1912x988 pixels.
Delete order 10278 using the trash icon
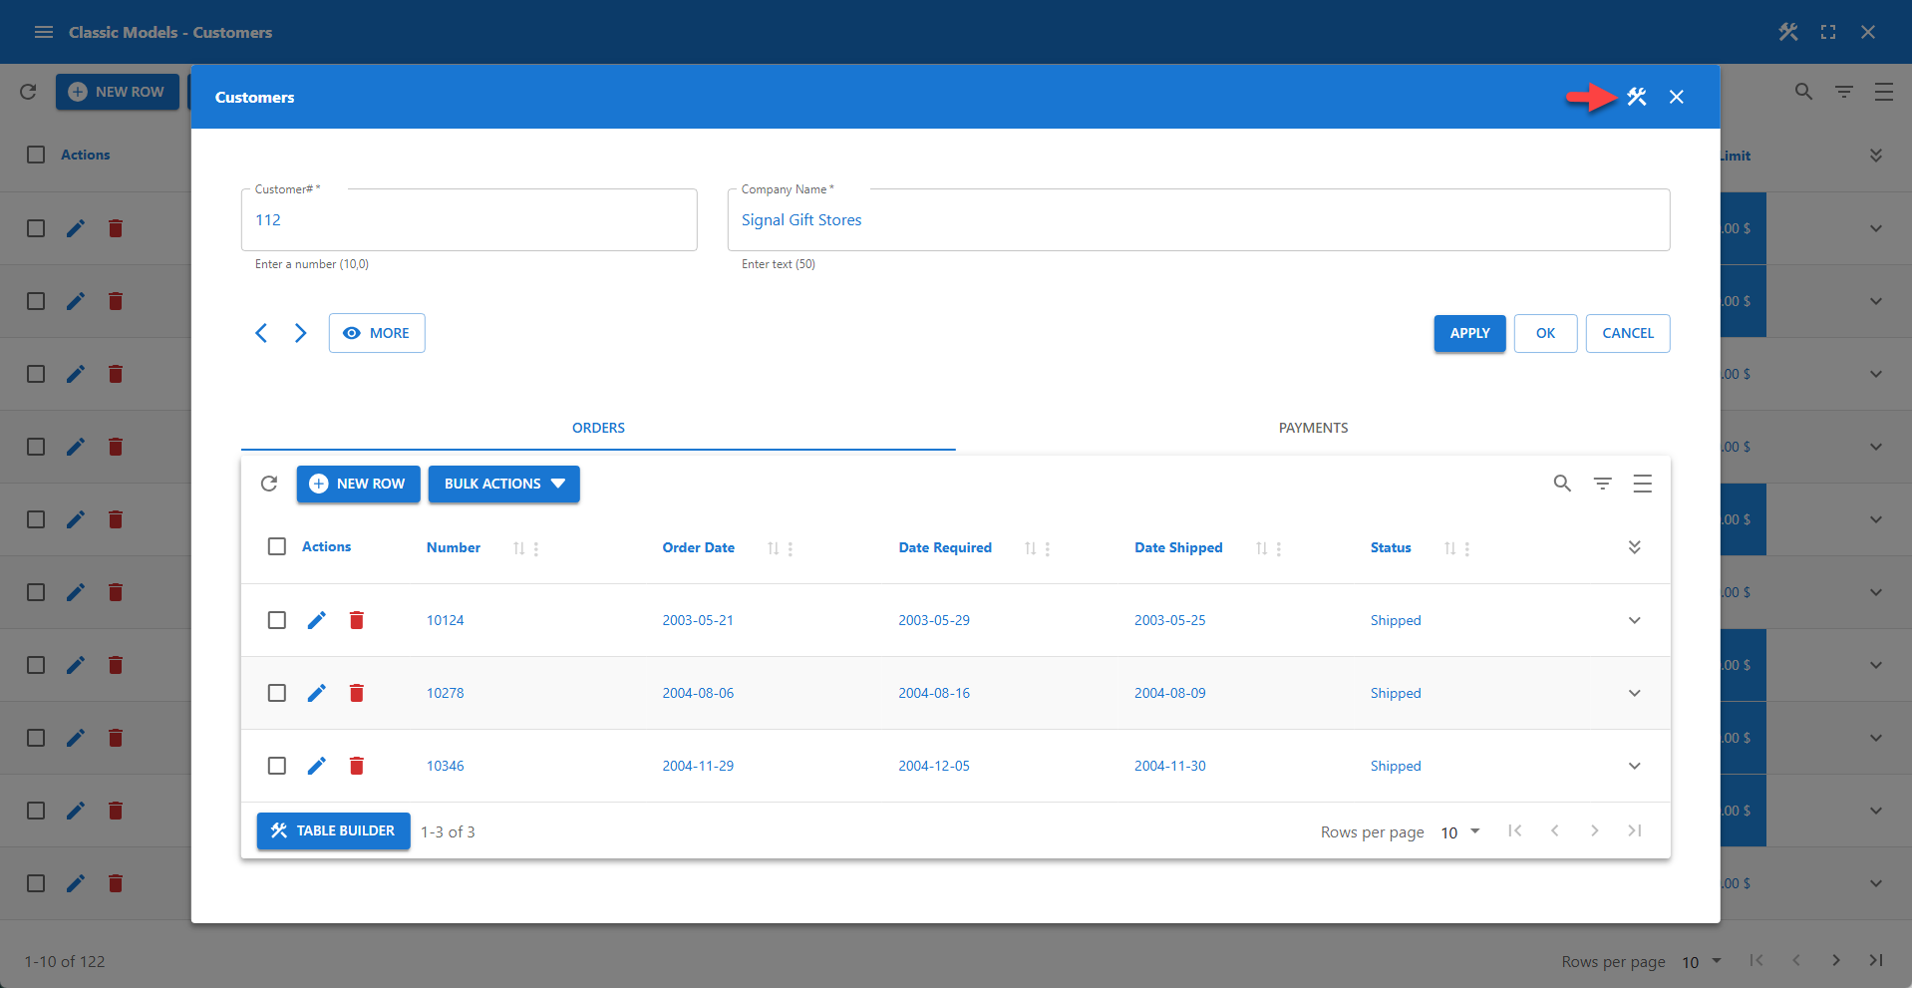[356, 692]
